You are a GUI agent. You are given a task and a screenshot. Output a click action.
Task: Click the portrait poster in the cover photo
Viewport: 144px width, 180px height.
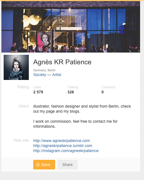coord(44,39)
